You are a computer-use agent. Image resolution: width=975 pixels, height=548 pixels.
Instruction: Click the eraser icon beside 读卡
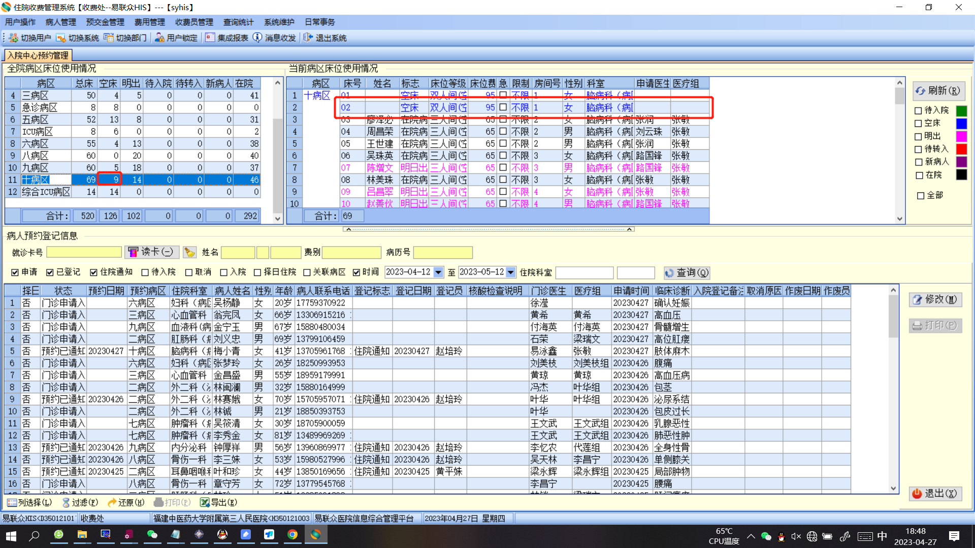[189, 252]
